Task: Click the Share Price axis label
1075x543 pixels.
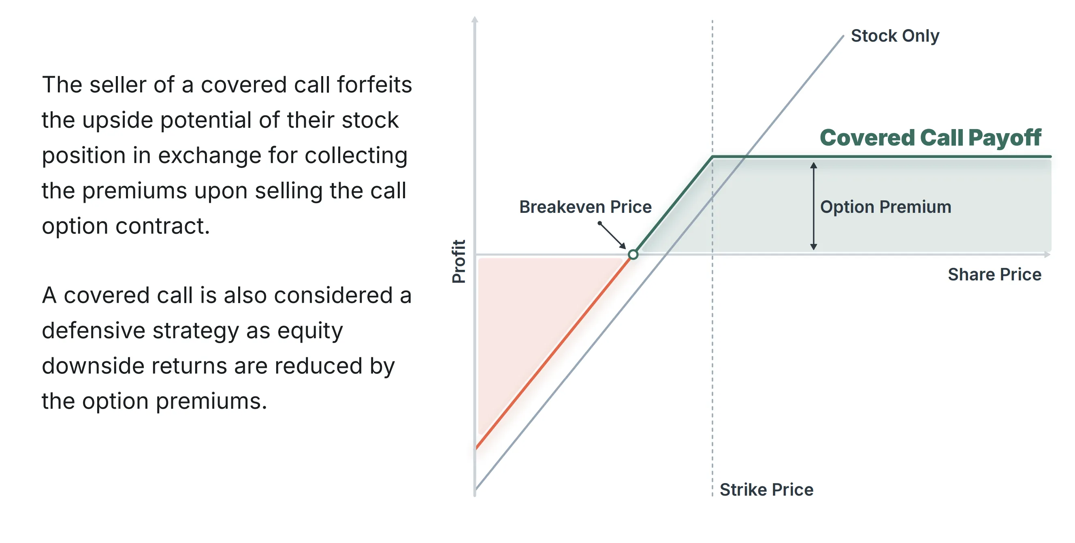Action: click(x=994, y=275)
